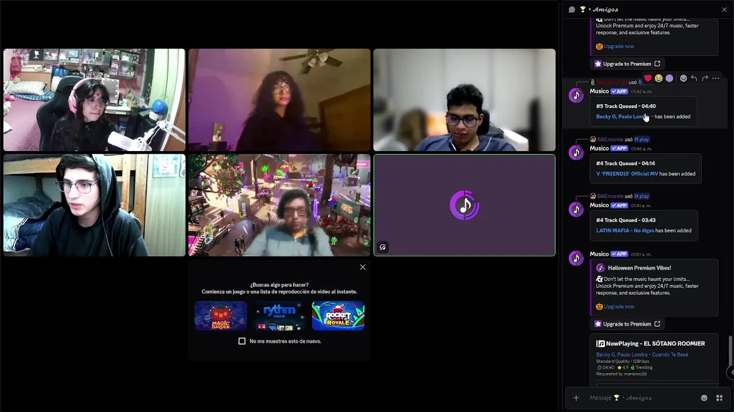
Task: Click the chat bubble icon beside Amigos title
Action: click(x=572, y=9)
